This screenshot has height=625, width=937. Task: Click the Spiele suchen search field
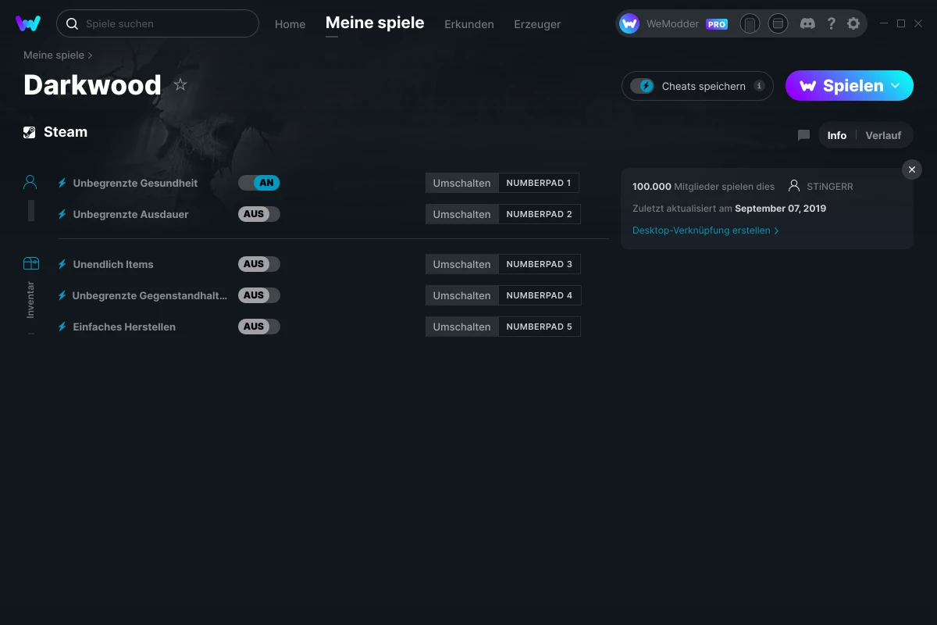tap(158, 23)
